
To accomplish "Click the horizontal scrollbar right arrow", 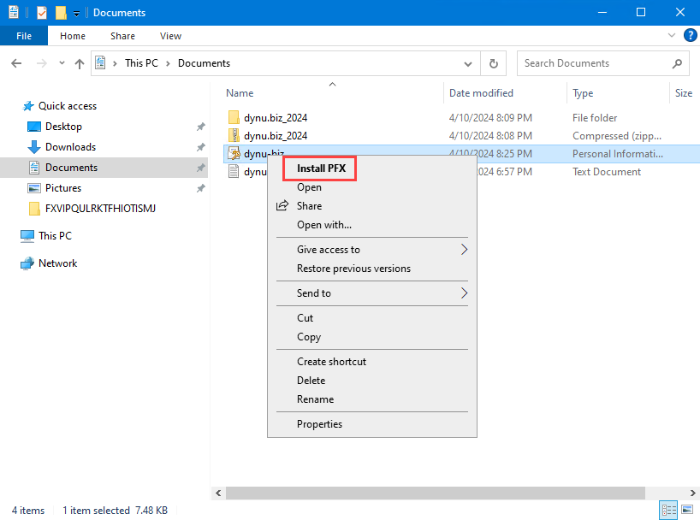I will [693, 493].
